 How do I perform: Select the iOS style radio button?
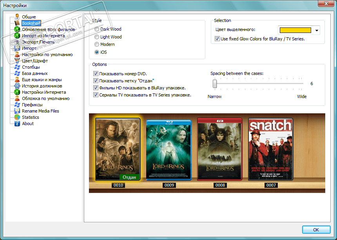97,52
